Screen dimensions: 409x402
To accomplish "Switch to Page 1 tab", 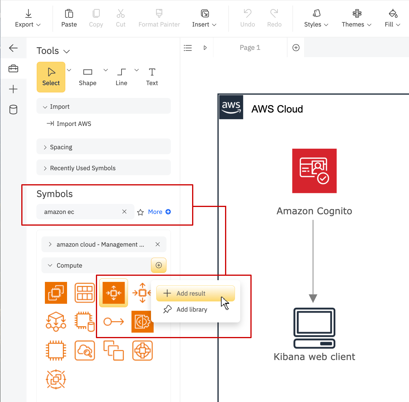I will point(250,47).
